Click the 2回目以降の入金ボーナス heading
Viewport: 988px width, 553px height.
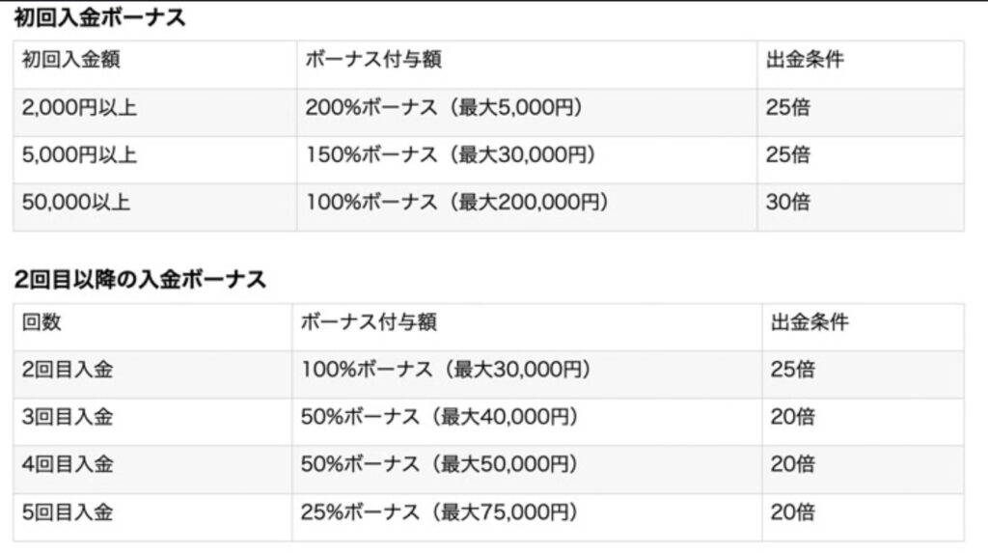140,279
